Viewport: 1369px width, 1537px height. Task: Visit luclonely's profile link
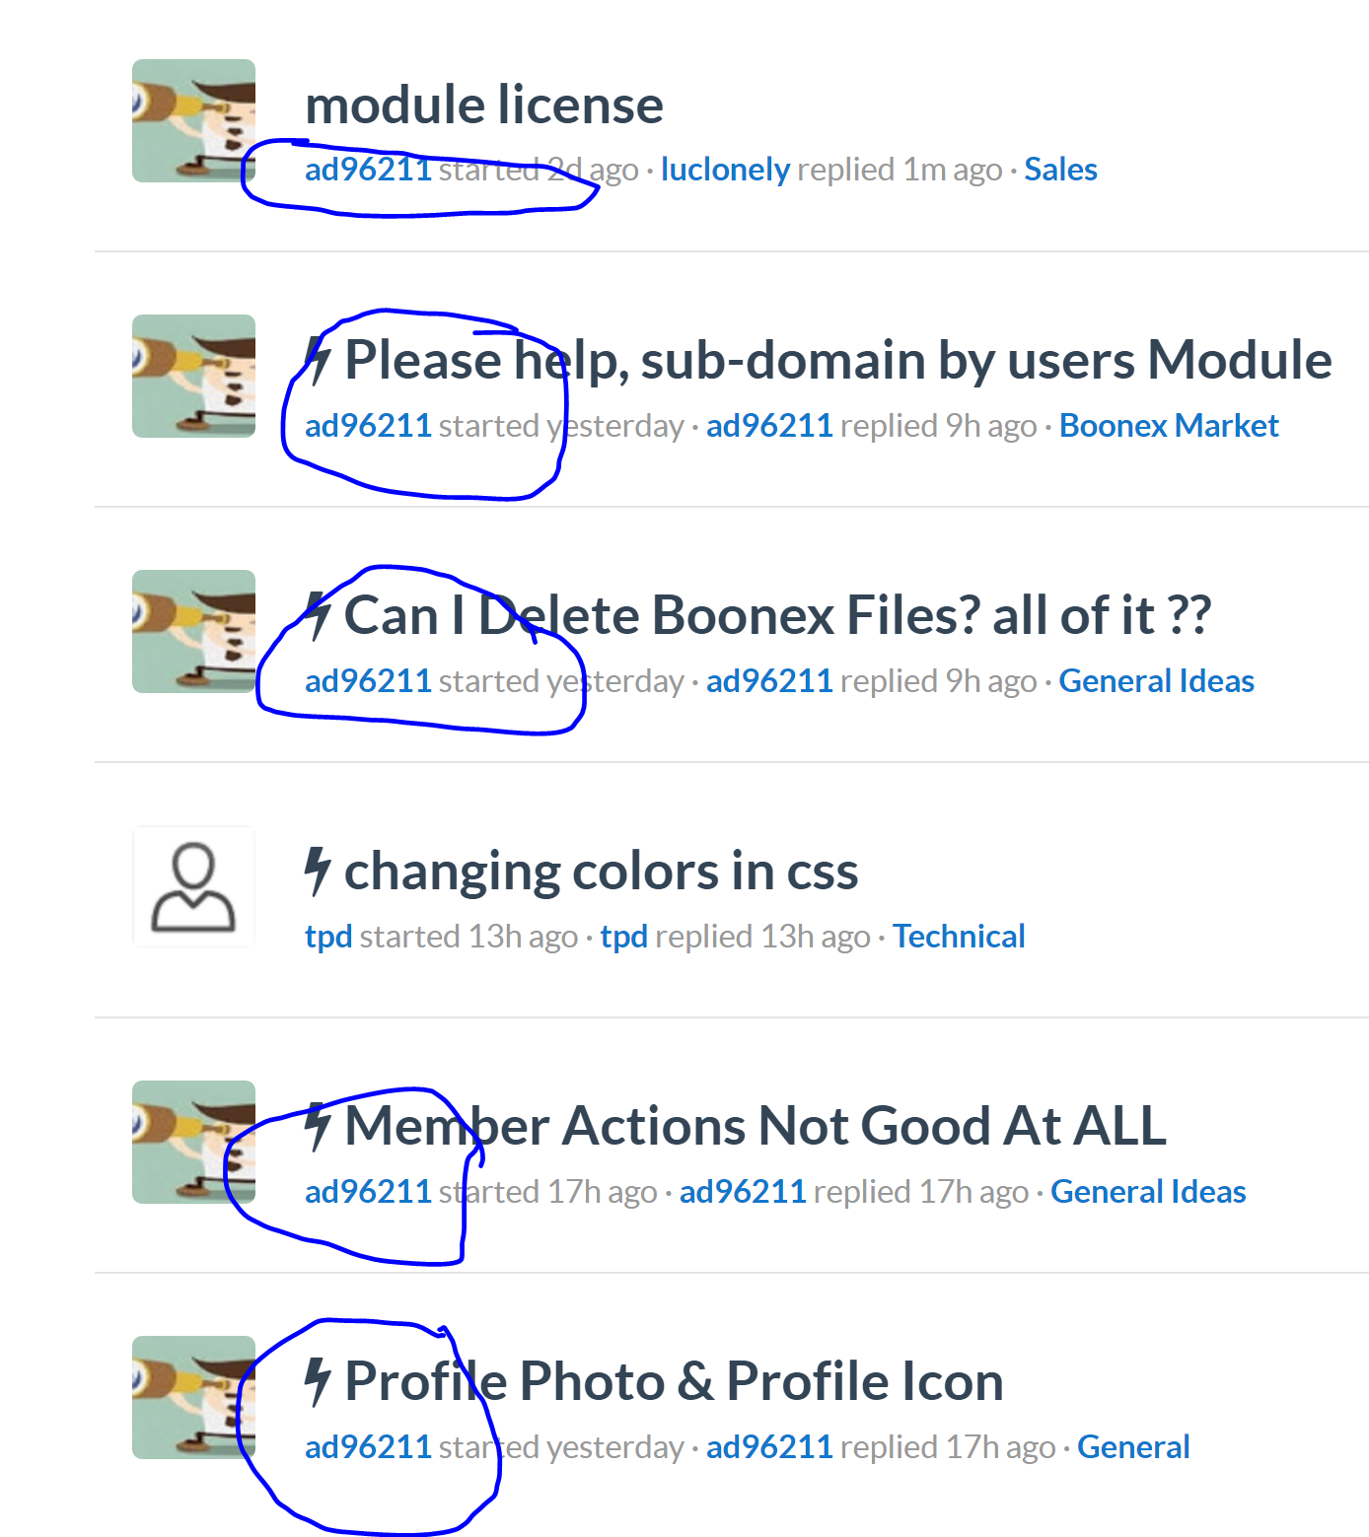click(x=725, y=170)
